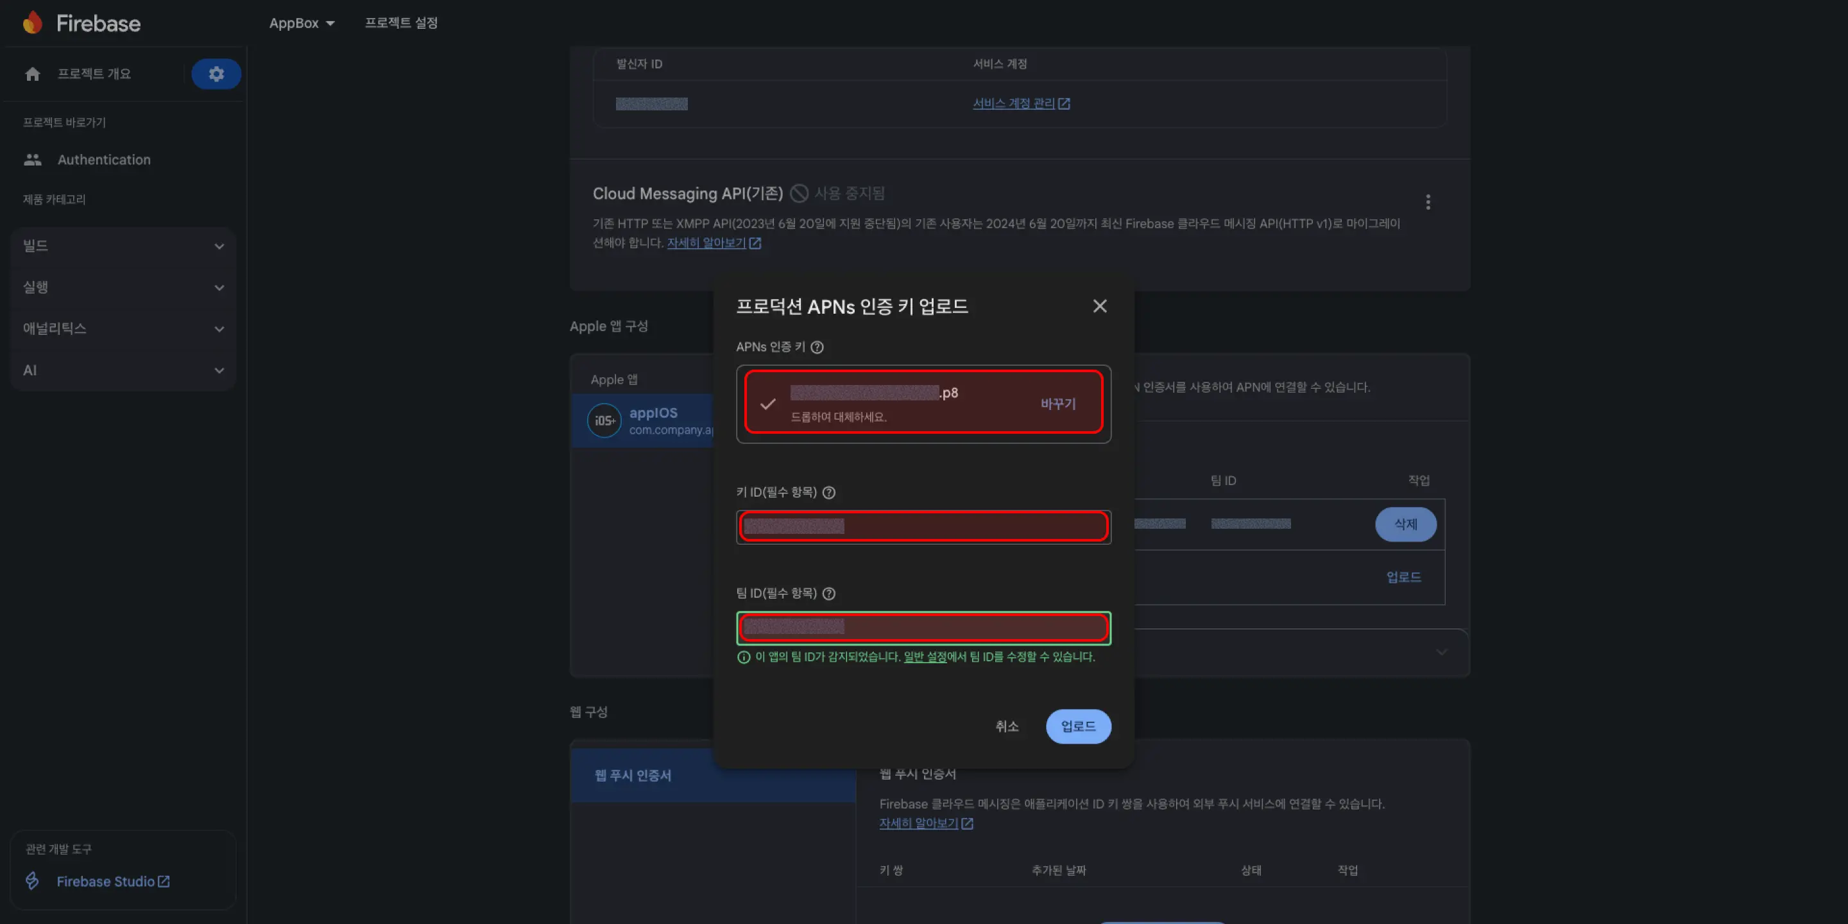This screenshot has width=1848, height=924.
Task: Click external icon after Cloud Messaging 자세히 알아보기
Action: pos(755,243)
